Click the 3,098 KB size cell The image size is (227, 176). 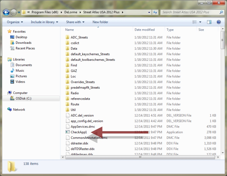[x=210, y=138]
